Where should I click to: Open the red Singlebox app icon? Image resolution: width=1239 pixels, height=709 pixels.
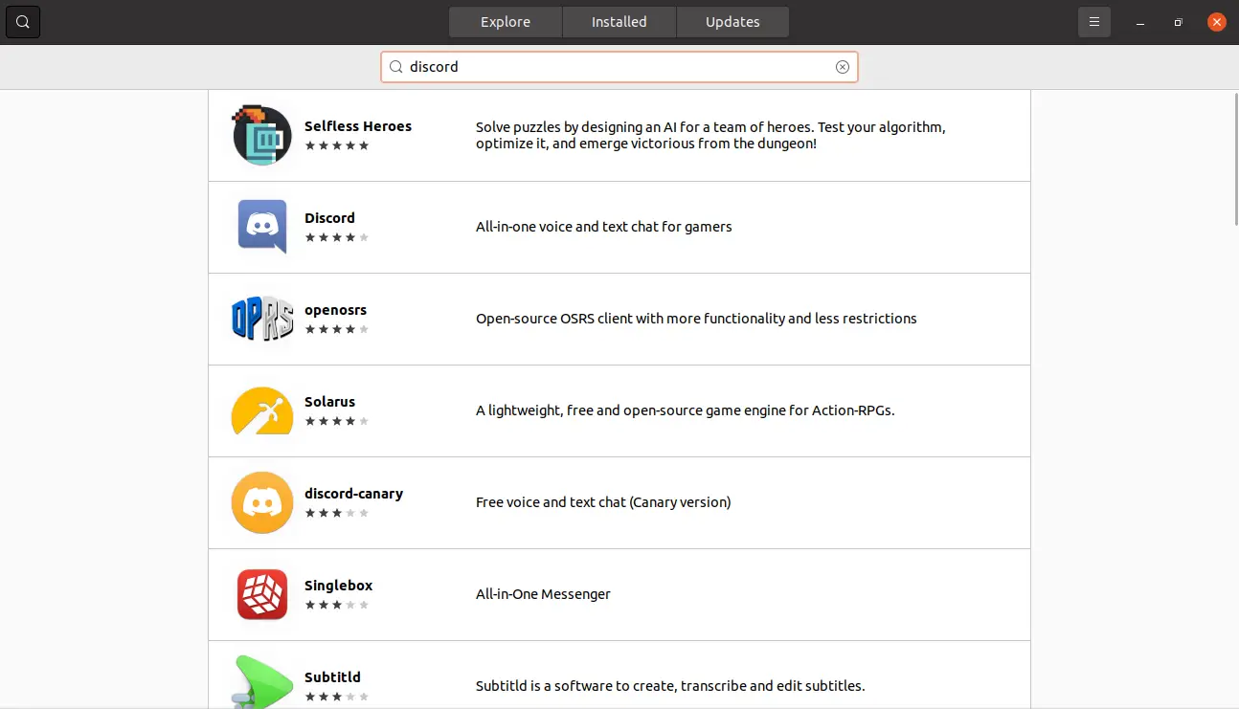point(262,594)
